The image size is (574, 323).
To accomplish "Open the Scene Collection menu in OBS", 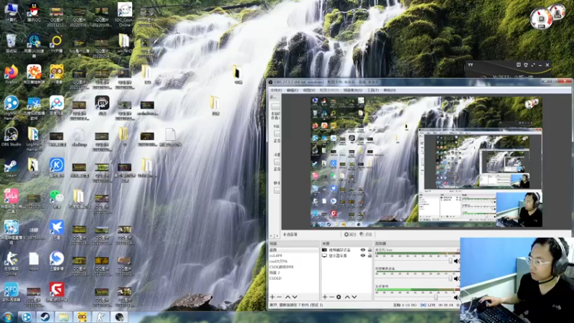I will coord(353,90).
